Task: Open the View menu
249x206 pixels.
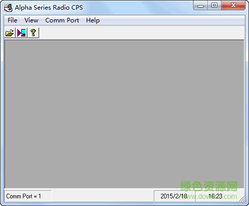Action: click(x=31, y=20)
